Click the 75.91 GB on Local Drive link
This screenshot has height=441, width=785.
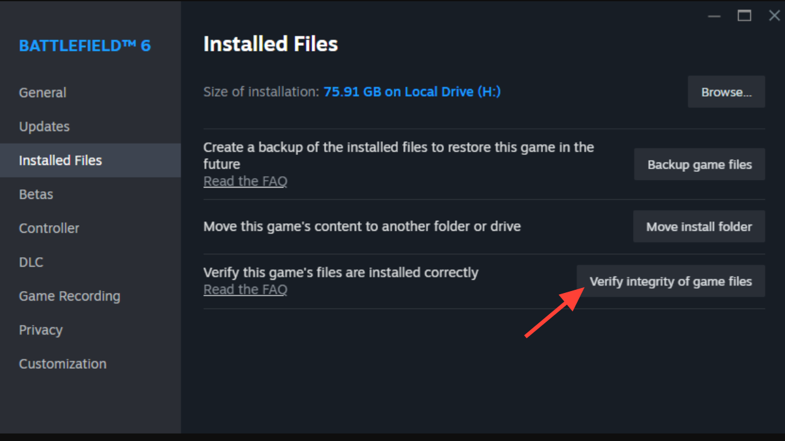tap(412, 92)
